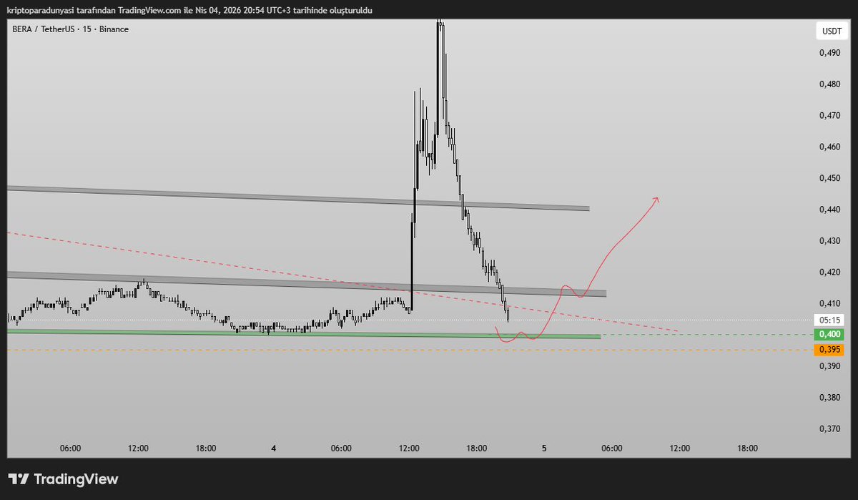Select the red dashed descending trendline
The height and width of the screenshot is (500, 858).
click(342, 282)
